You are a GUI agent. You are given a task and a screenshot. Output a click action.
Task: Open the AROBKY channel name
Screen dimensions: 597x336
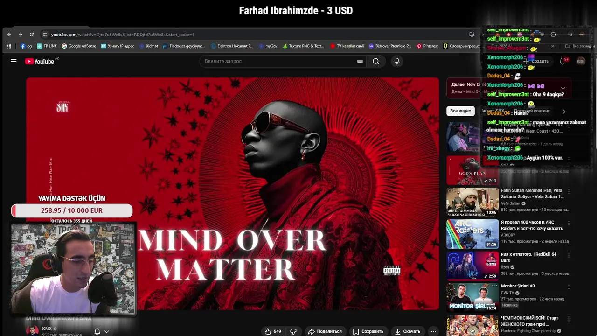(508, 235)
